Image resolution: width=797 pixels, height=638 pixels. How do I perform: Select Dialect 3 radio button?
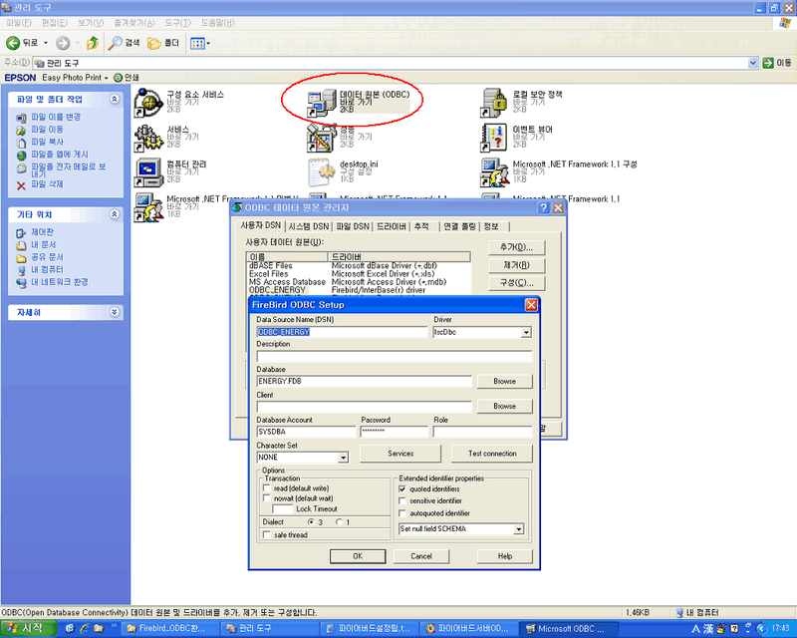tap(311, 522)
